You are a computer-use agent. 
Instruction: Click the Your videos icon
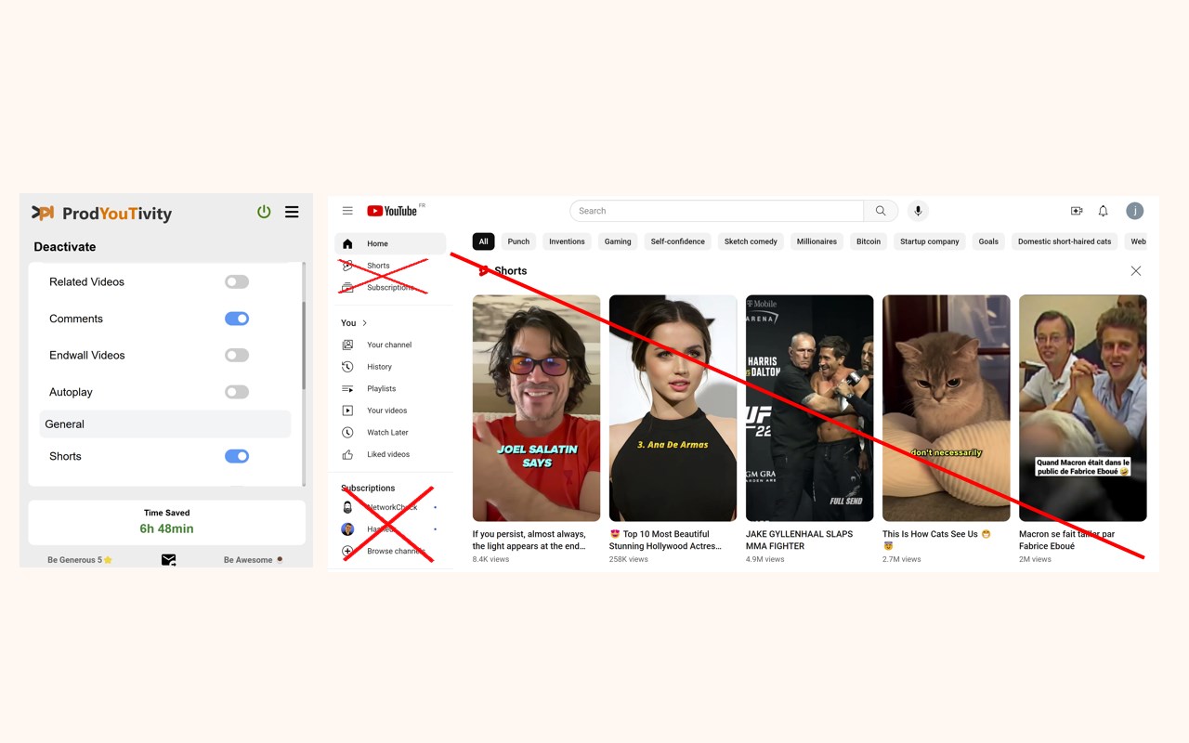(347, 411)
